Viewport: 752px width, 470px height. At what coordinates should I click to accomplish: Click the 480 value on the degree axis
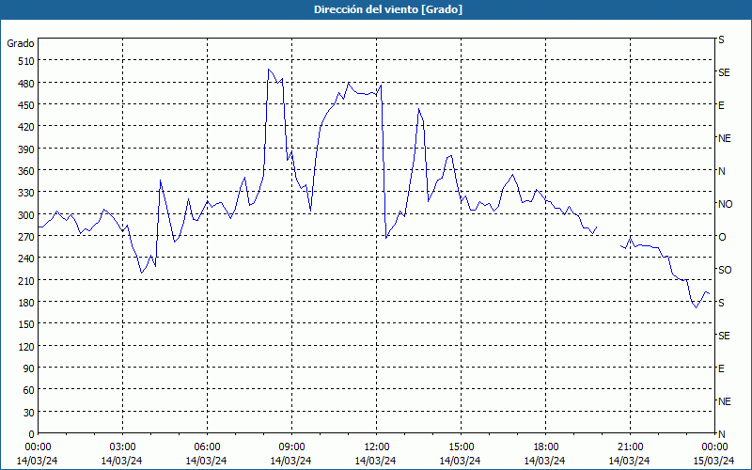tap(27, 84)
